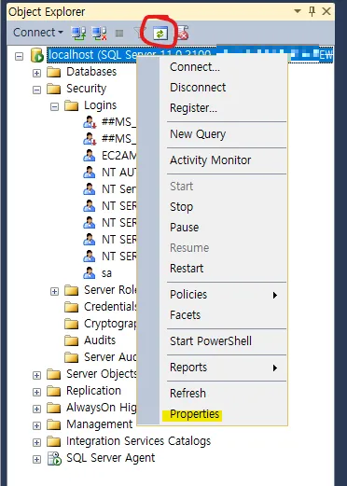347x486 pixels.
Task: Collapse the Logins folder
Action: pos(54,106)
